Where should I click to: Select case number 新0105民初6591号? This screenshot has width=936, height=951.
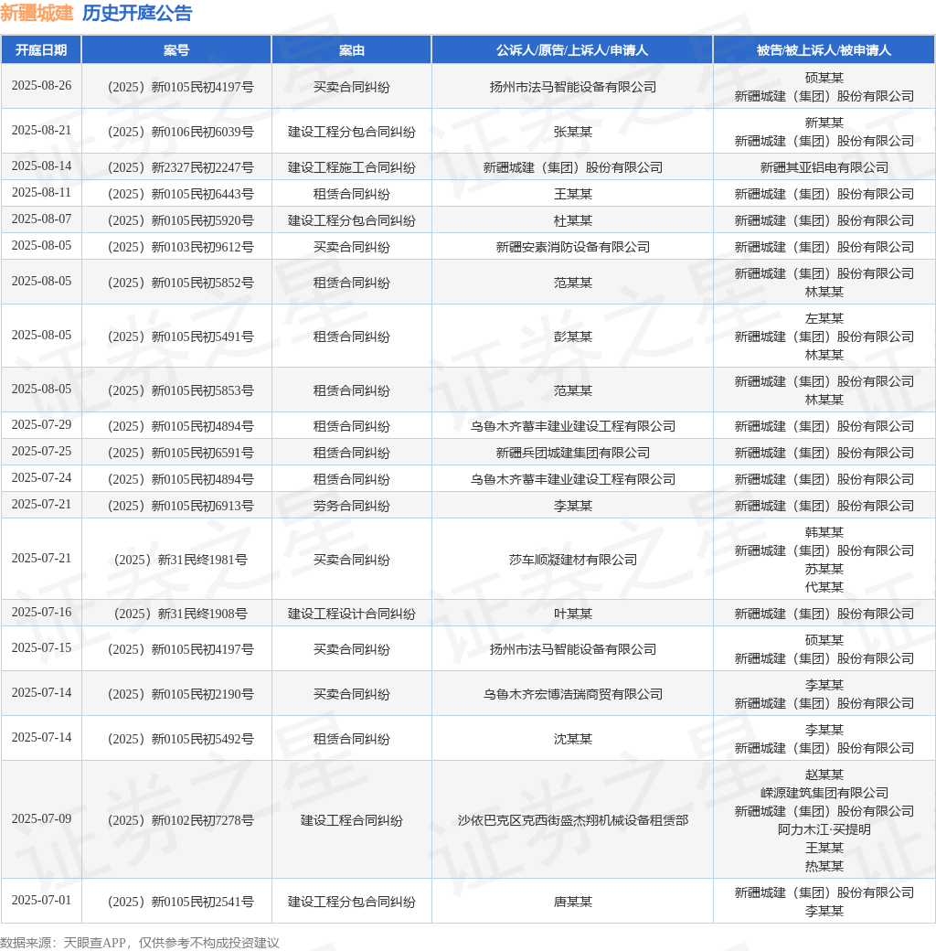click(x=181, y=453)
